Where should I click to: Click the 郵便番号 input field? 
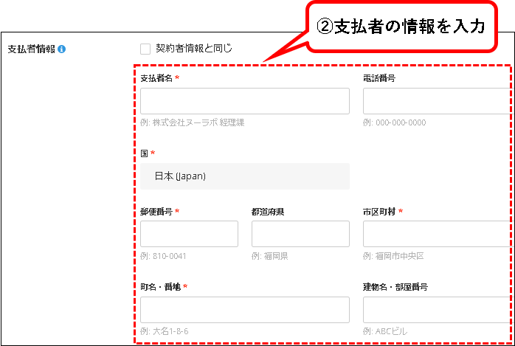pos(189,234)
